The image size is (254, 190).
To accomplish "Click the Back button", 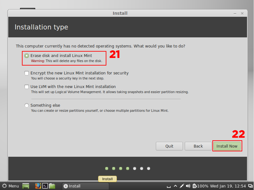I will coord(198,146).
